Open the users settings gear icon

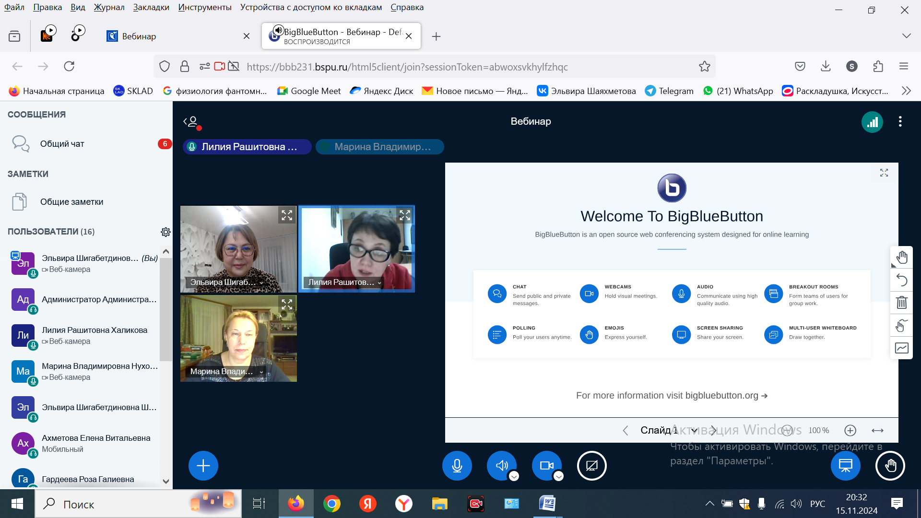tap(165, 232)
